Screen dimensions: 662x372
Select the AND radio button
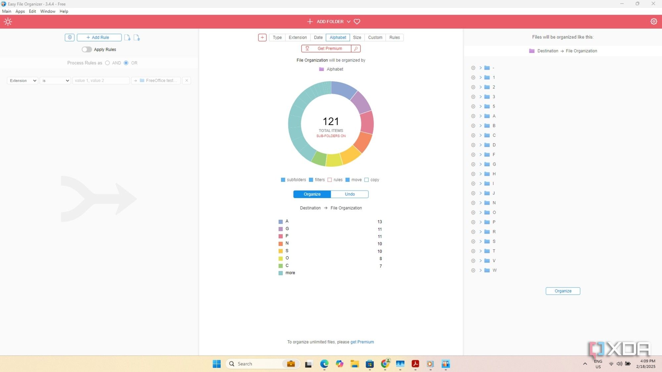[x=107, y=63]
